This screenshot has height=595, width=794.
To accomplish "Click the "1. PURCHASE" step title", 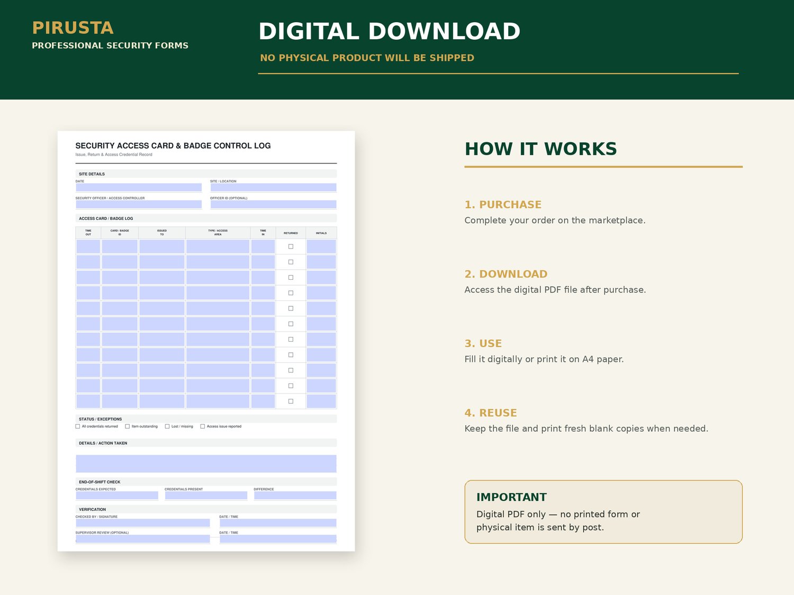I will point(503,205).
